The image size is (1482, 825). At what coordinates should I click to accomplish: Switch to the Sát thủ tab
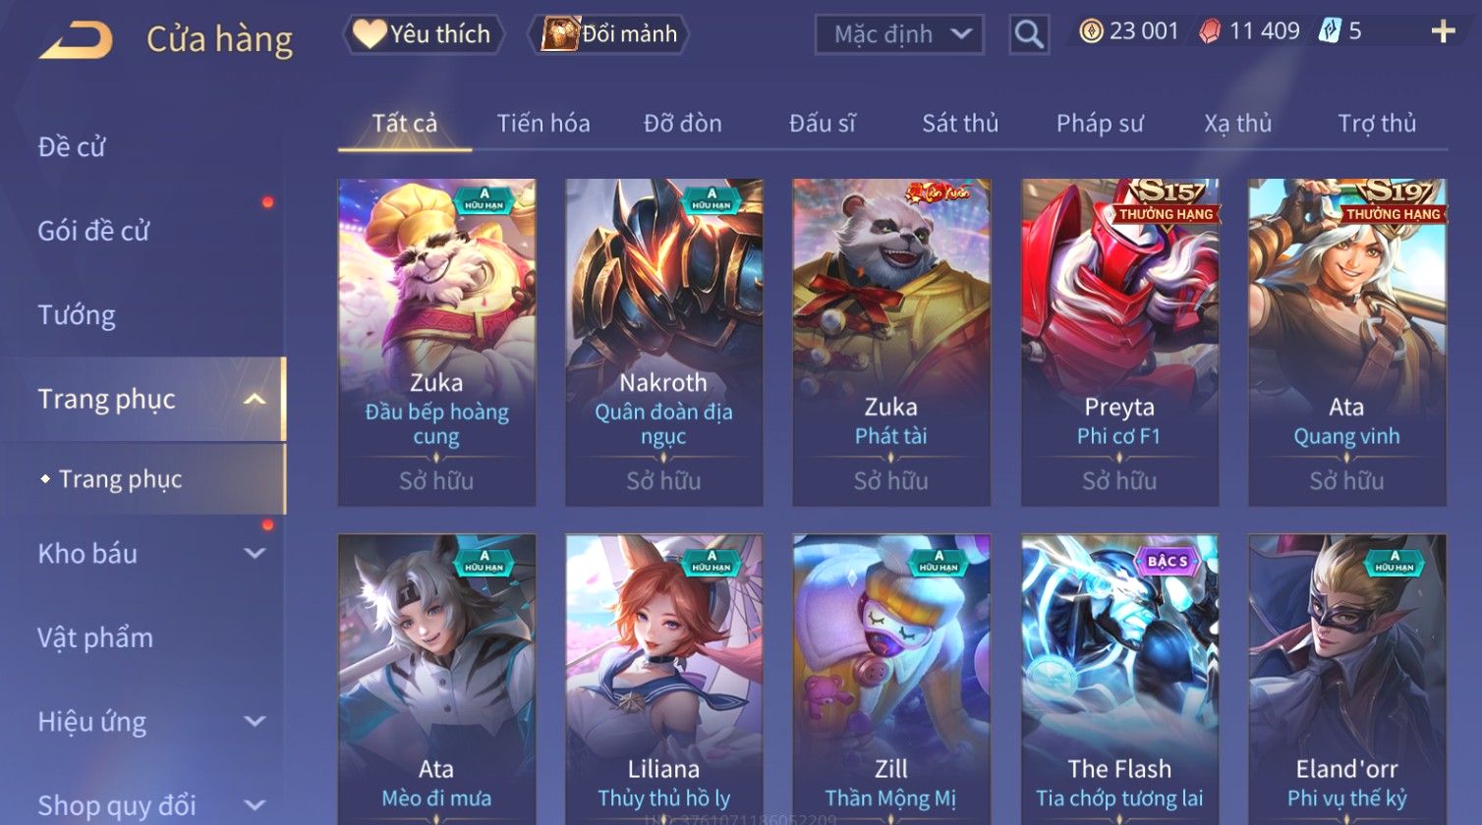960,124
